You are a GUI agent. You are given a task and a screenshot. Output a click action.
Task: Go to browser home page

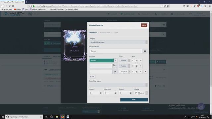pyautogui.click(x=13, y=6)
